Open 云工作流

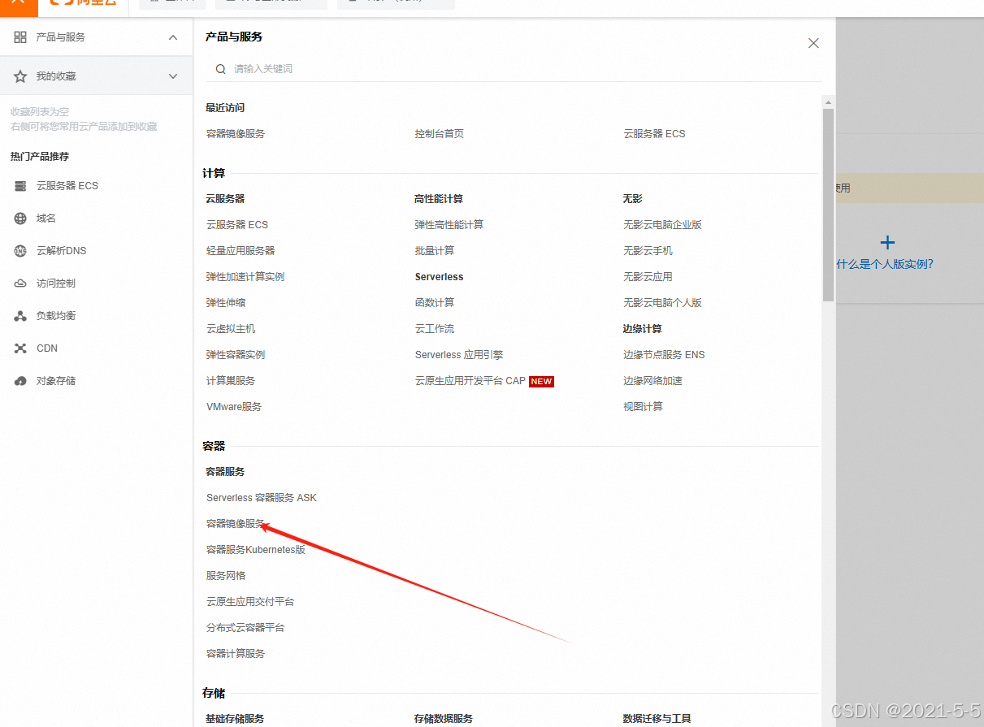pos(435,329)
